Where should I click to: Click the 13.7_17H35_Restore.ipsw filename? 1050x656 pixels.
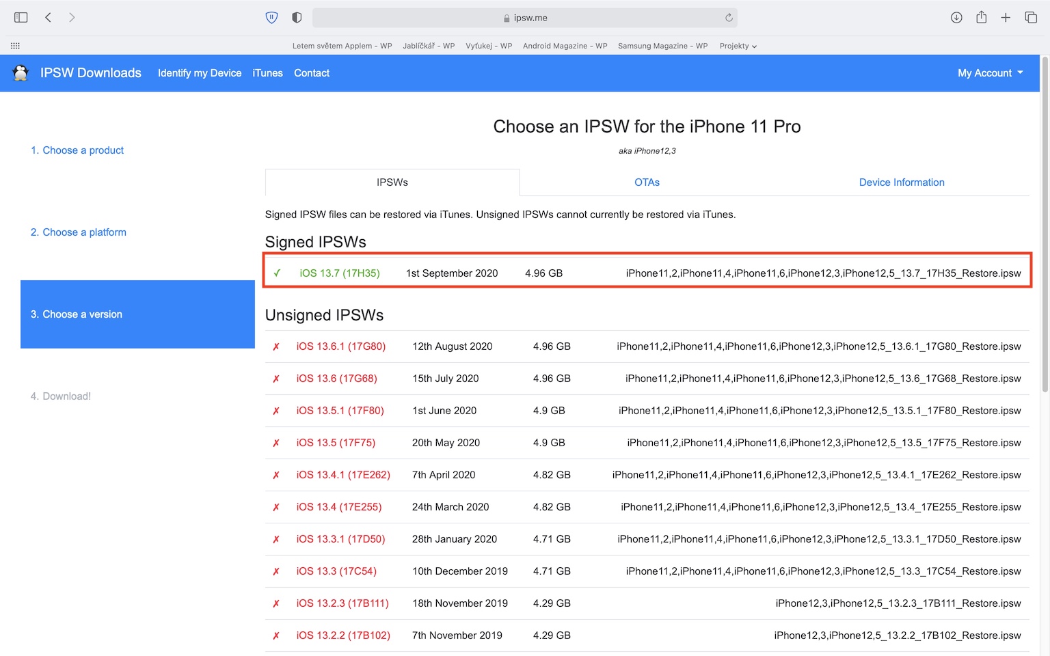(x=823, y=273)
